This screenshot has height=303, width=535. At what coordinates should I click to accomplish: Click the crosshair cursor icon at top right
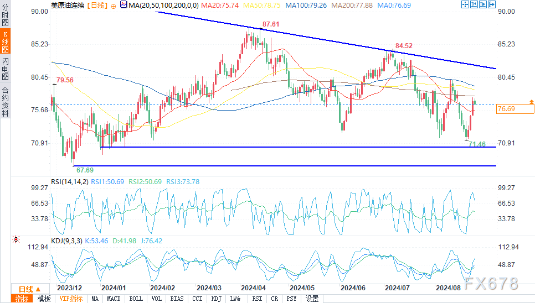click(x=465, y=4)
